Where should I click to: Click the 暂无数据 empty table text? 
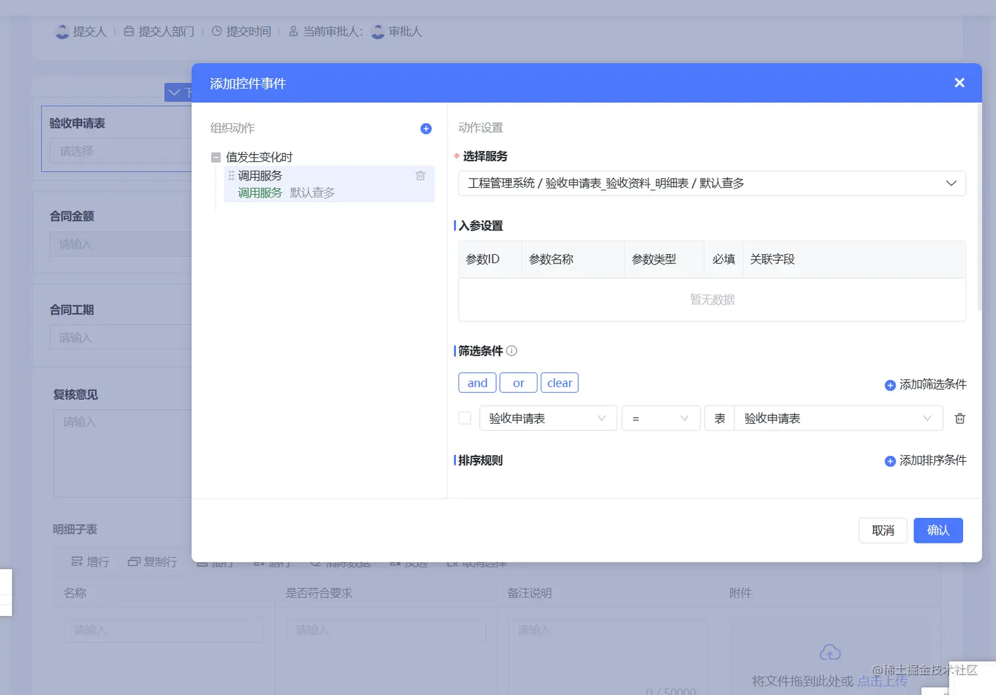(712, 300)
